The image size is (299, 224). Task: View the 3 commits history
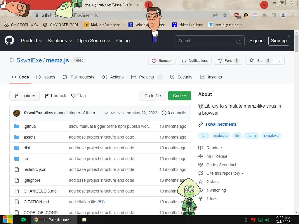pyautogui.click(x=174, y=113)
